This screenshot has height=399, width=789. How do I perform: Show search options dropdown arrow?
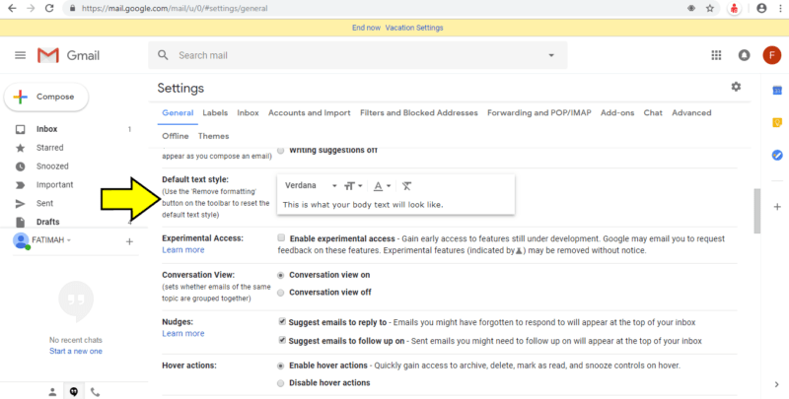[551, 55]
